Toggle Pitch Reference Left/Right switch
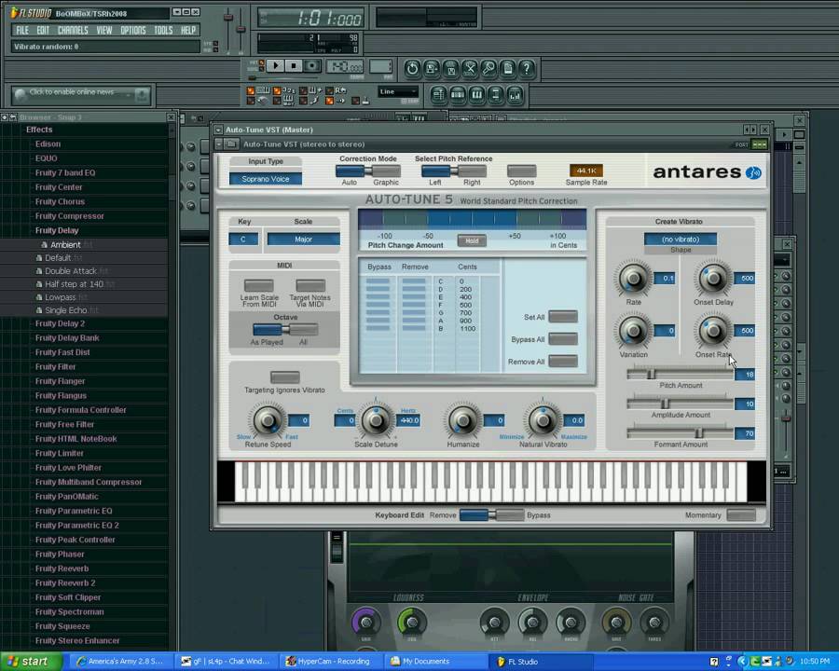 (x=454, y=171)
